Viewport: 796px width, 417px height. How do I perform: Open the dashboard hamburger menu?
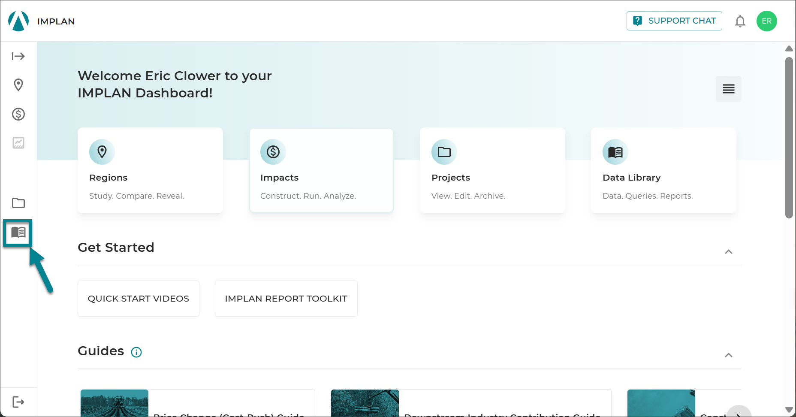click(x=729, y=89)
